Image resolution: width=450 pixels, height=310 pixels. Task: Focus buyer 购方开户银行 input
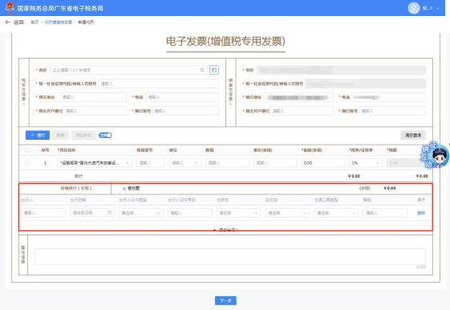pos(95,111)
